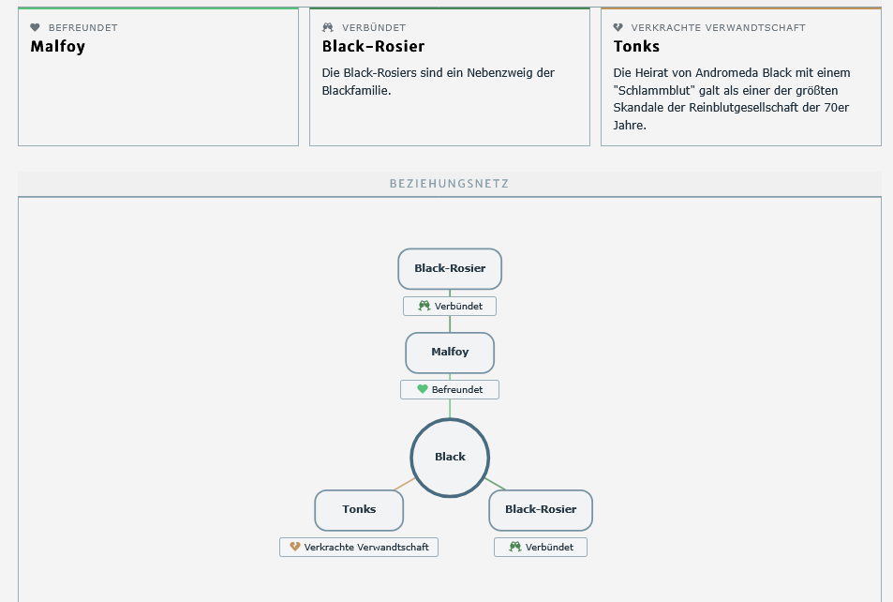Click the Beziehungsnetz section header
This screenshot has height=602, width=893.
450,184
